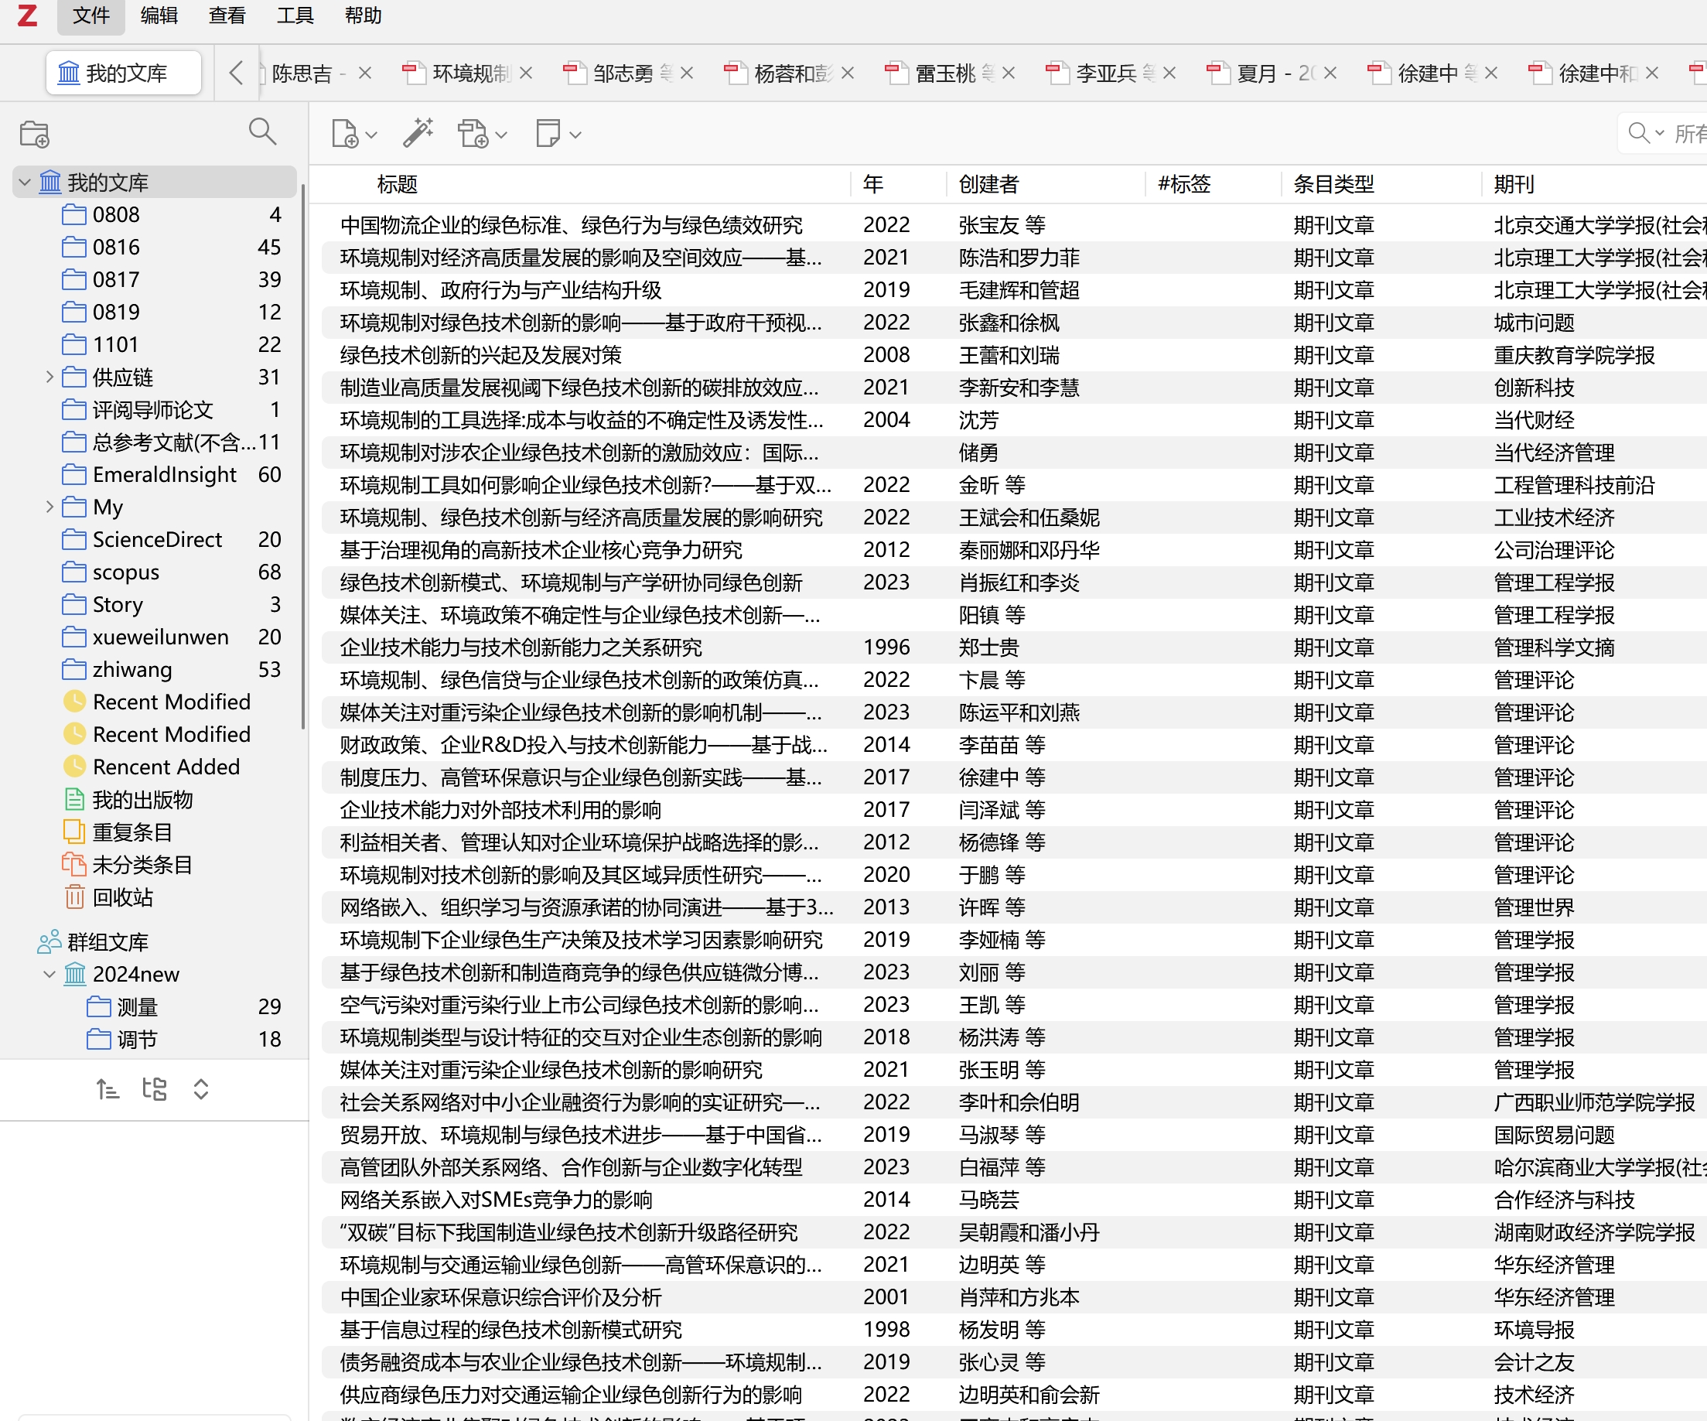
Task: Expand the 供应链 collection
Action: pyautogui.click(x=50, y=377)
